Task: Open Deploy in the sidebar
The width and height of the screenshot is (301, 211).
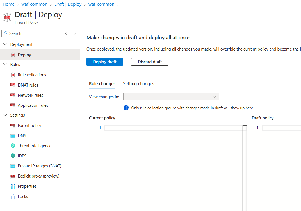Action: 40,55
